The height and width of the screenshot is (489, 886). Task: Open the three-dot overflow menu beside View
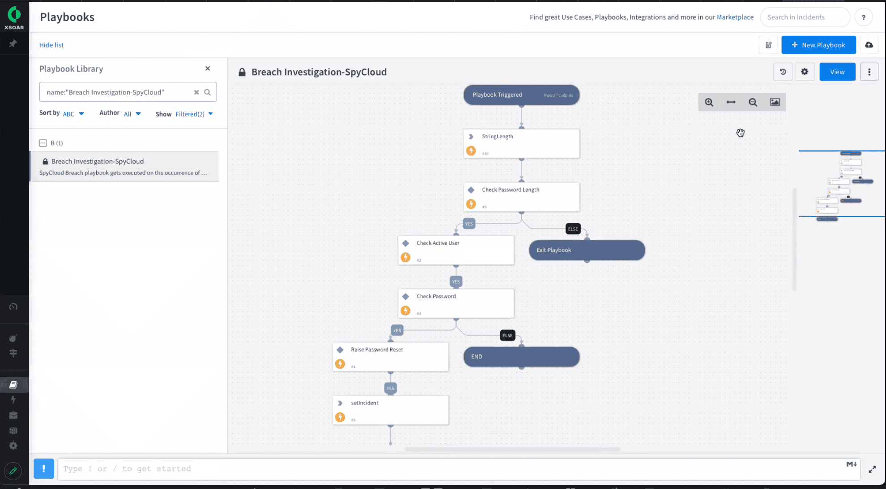869,72
